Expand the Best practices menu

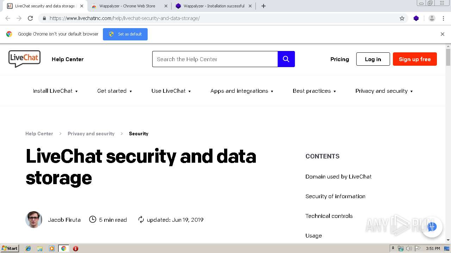[314, 91]
